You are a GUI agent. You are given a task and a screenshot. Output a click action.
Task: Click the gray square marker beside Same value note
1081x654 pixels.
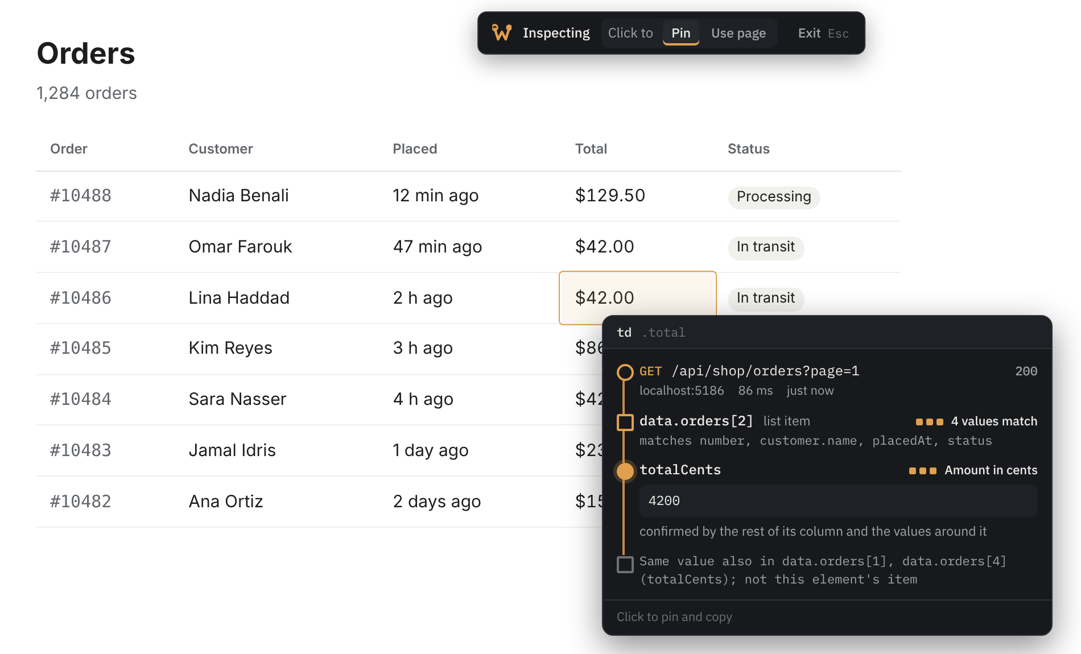(x=625, y=564)
